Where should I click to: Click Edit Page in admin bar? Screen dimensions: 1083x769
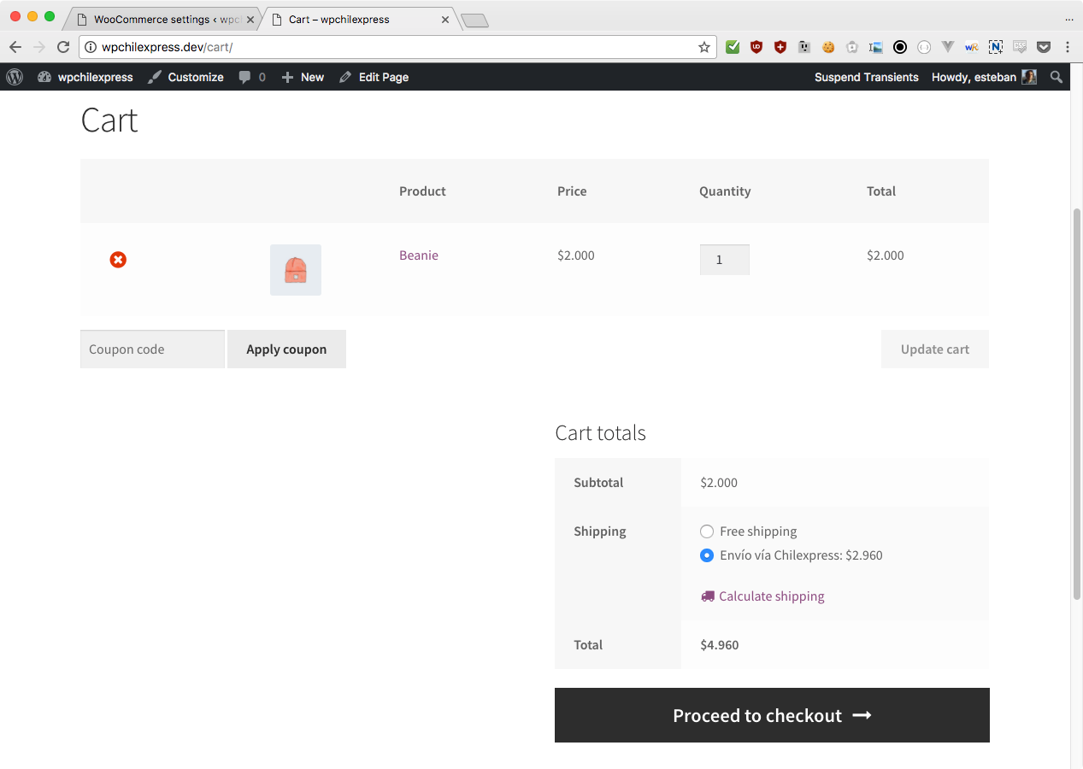[x=374, y=77]
